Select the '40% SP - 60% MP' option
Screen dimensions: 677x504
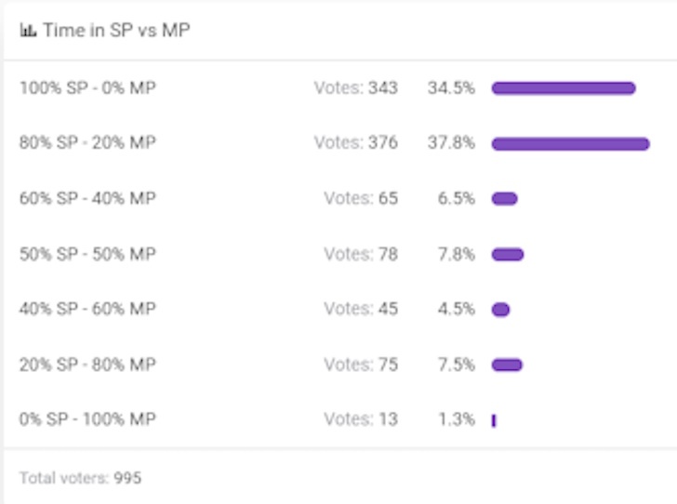pos(87,309)
